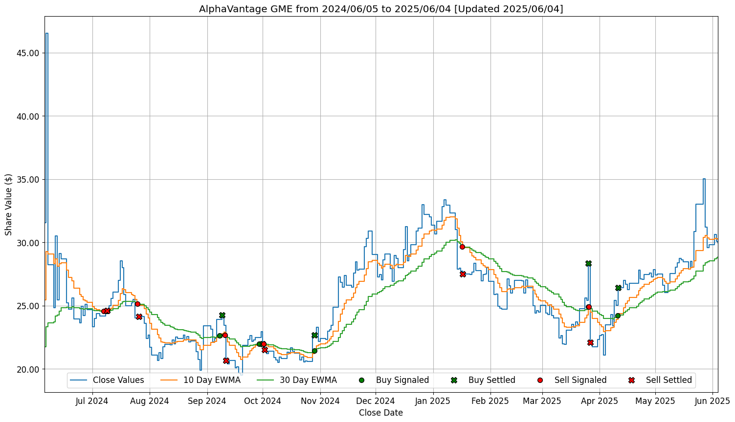Select the Sell Settled marker near 22.1 in late March 2025

point(590,342)
